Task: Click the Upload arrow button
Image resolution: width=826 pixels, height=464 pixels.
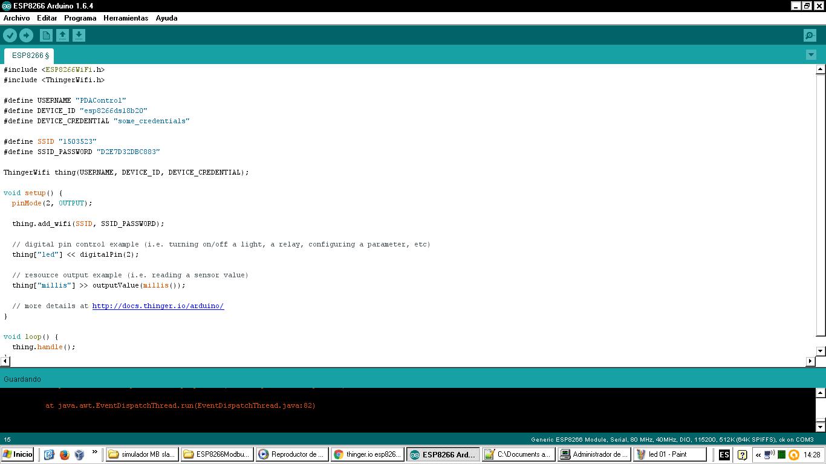Action: coord(26,36)
